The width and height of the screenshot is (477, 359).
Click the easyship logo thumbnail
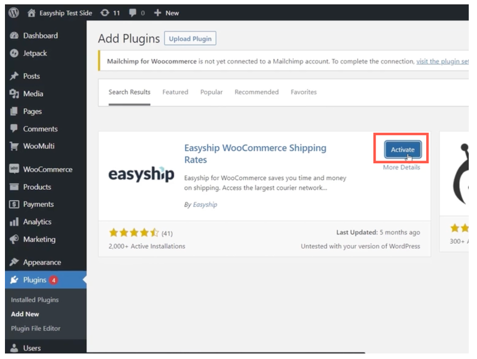pyautogui.click(x=141, y=174)
